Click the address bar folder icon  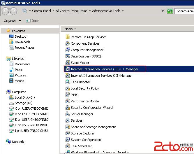click(x=25, y=11)
